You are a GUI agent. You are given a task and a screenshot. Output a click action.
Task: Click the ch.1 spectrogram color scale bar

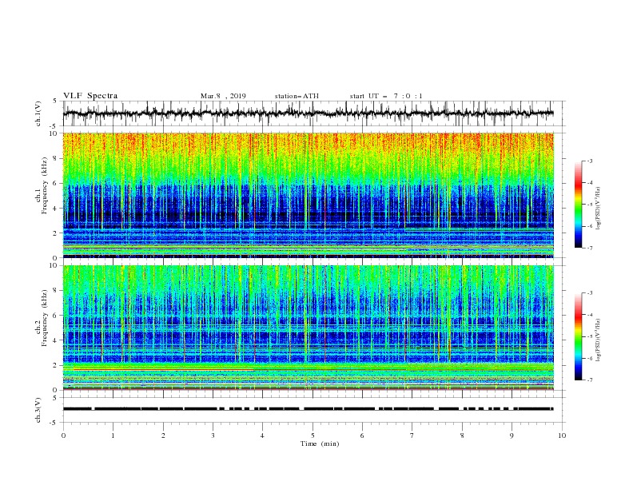point(579,204)
